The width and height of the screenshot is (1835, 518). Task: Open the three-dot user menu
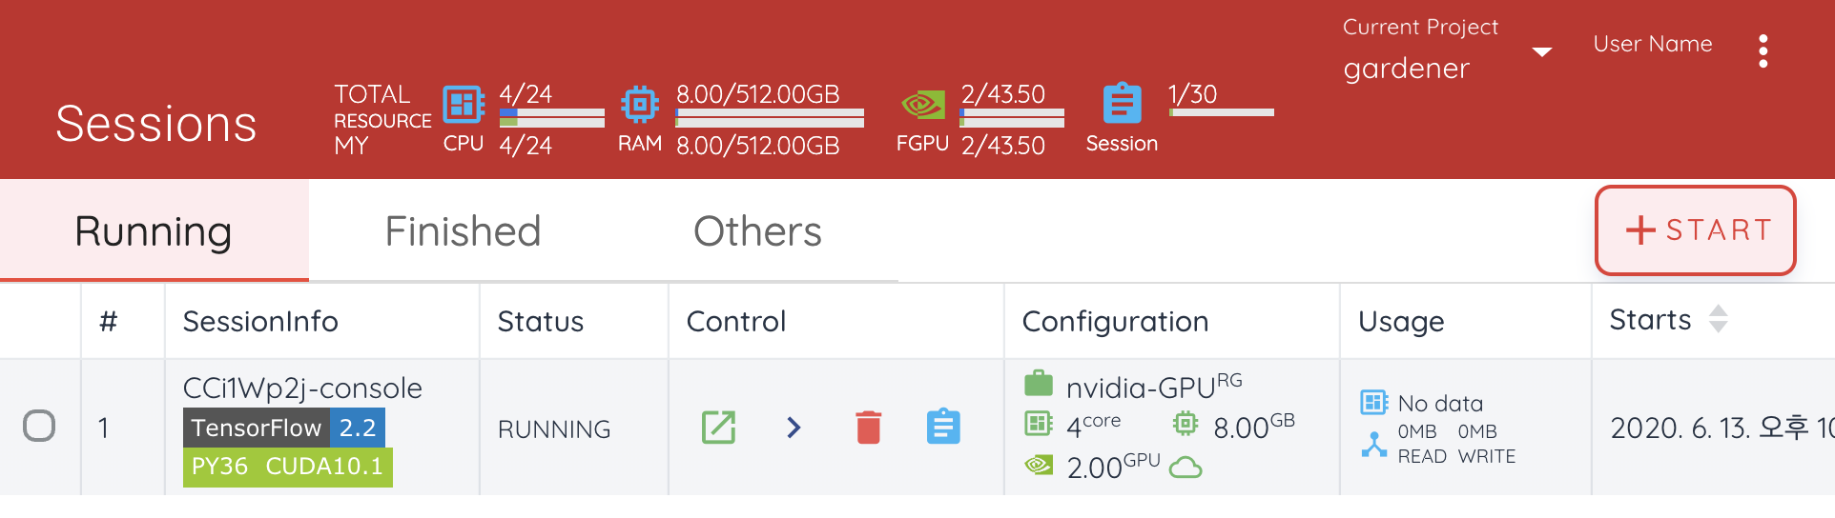point(1763,51)
